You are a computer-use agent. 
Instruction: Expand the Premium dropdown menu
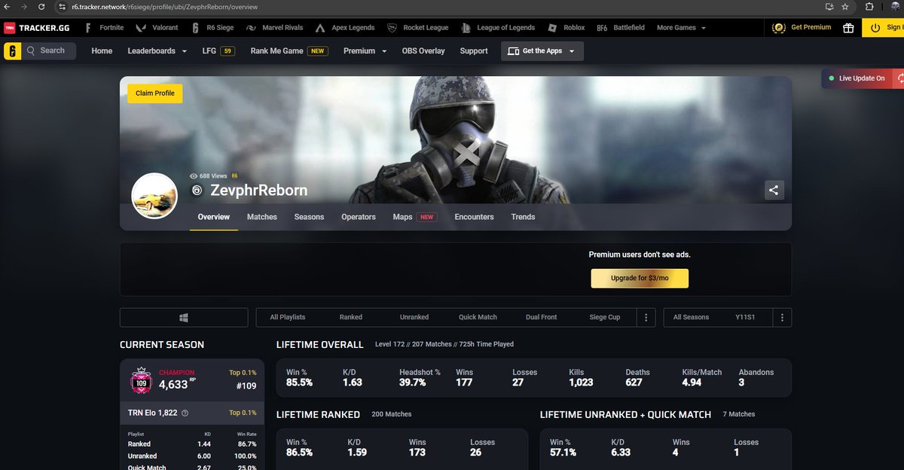click(x=365, y=51)
